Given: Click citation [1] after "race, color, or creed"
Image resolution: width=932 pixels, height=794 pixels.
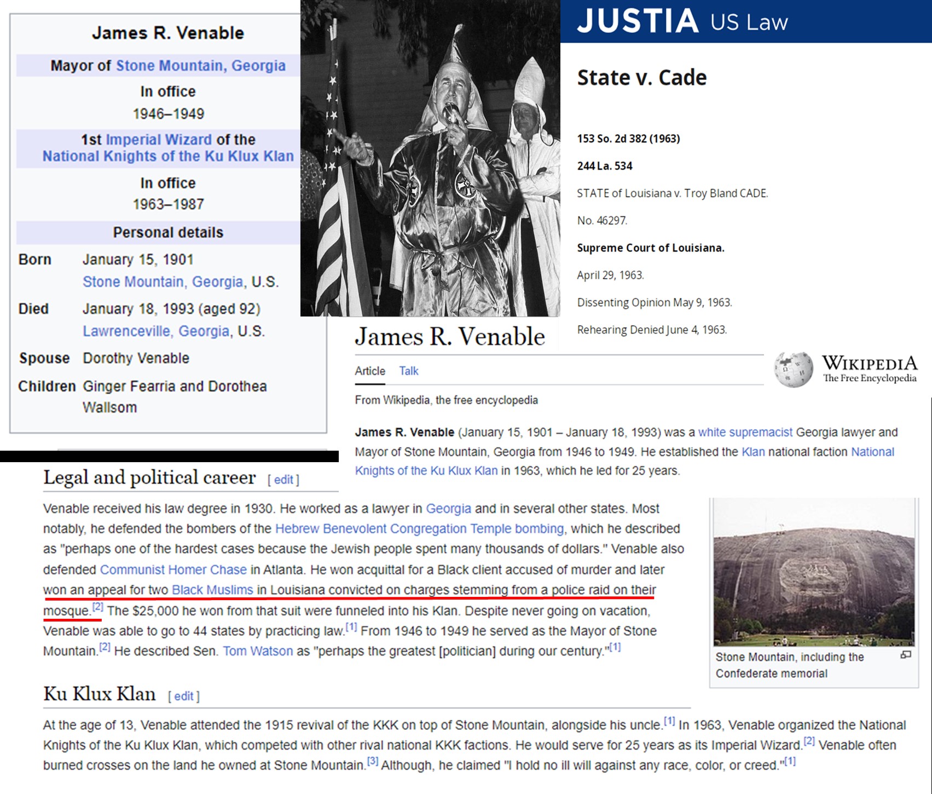Looking at the screenshot, I should 789,761.
